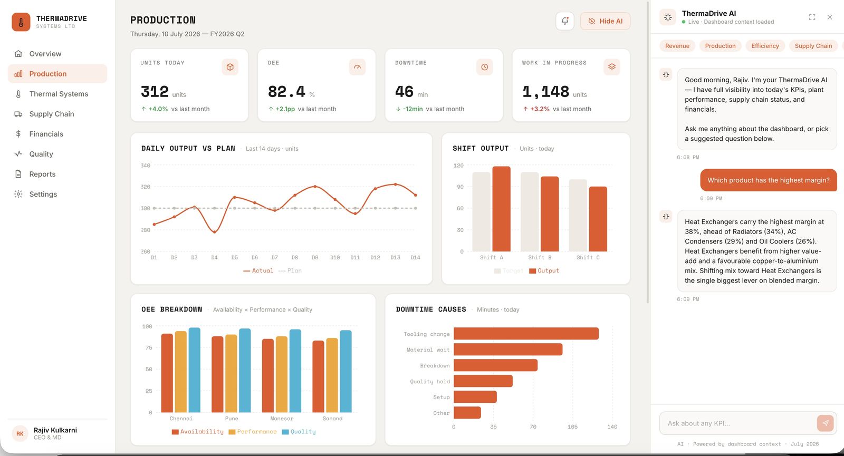The height and width of the screenshot is (456, 844).
Task: Toggle the Actual series in legend
Action: pos(258,270)
